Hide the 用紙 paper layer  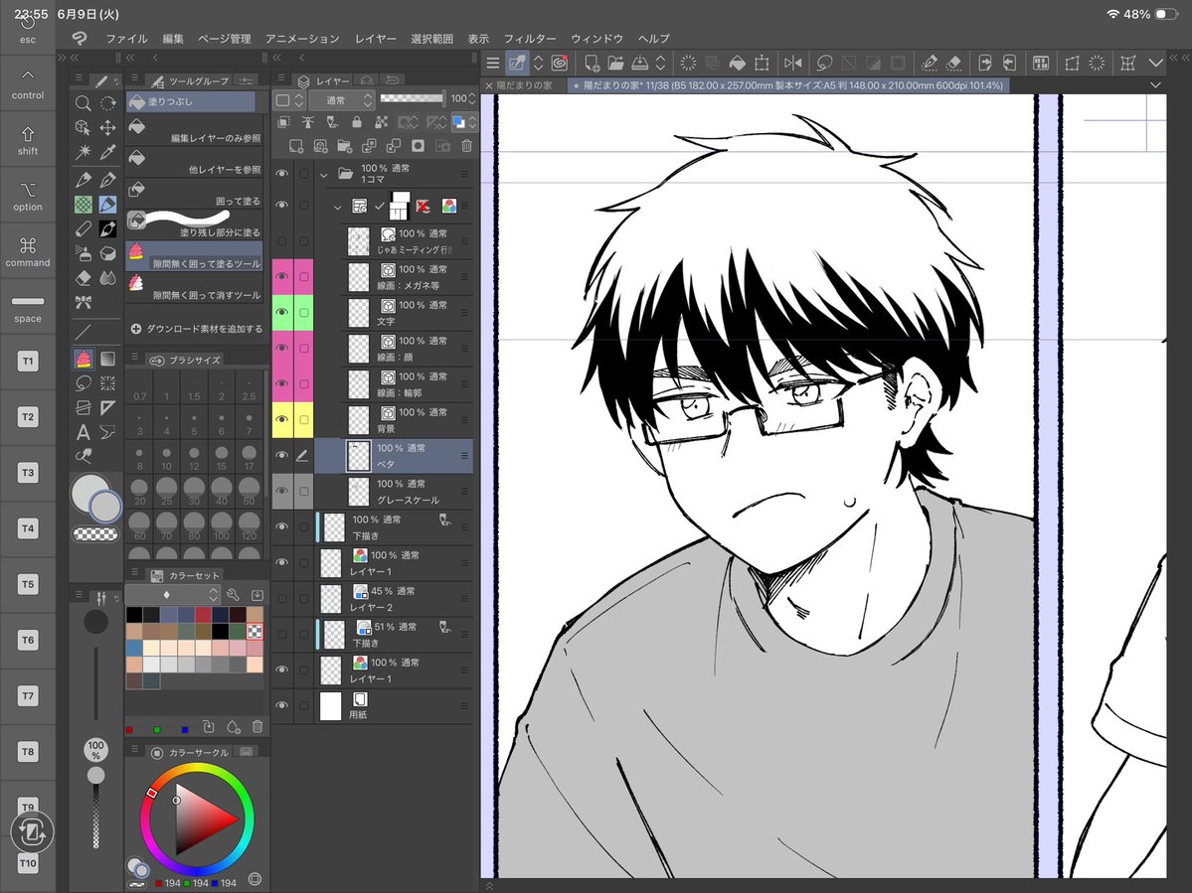[x=282, y=704]
